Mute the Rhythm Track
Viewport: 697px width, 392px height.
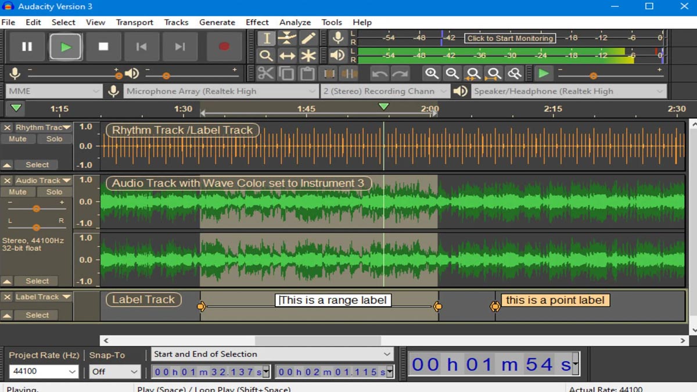pos(17,139)
